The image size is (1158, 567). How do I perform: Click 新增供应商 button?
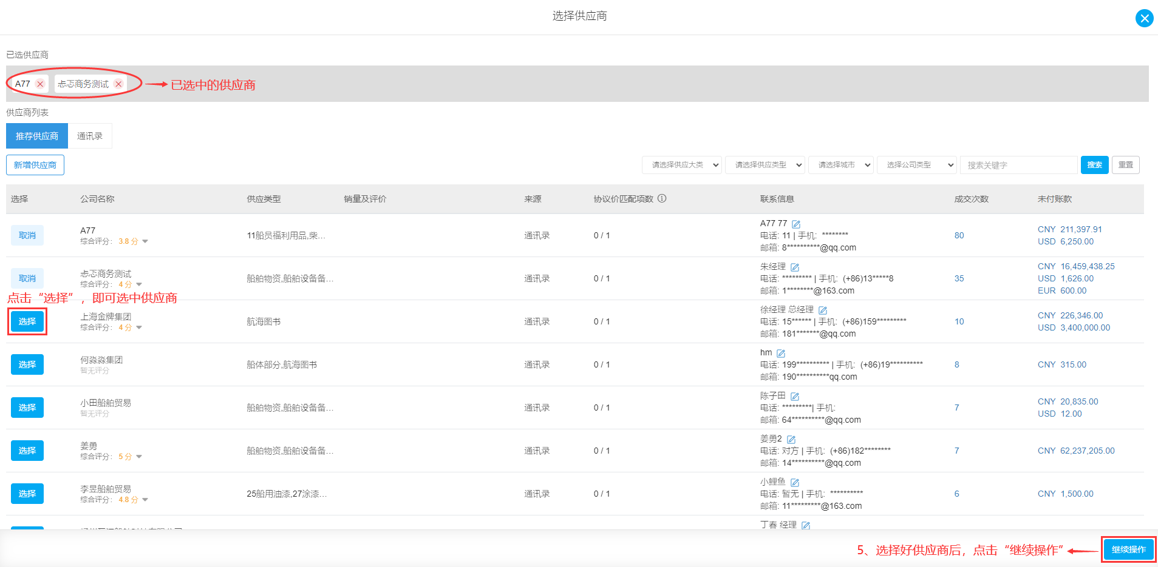click(x=35, y=165)
